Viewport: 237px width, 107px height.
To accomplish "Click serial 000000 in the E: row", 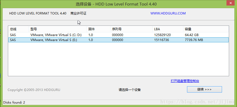I will tap(117, 40).
